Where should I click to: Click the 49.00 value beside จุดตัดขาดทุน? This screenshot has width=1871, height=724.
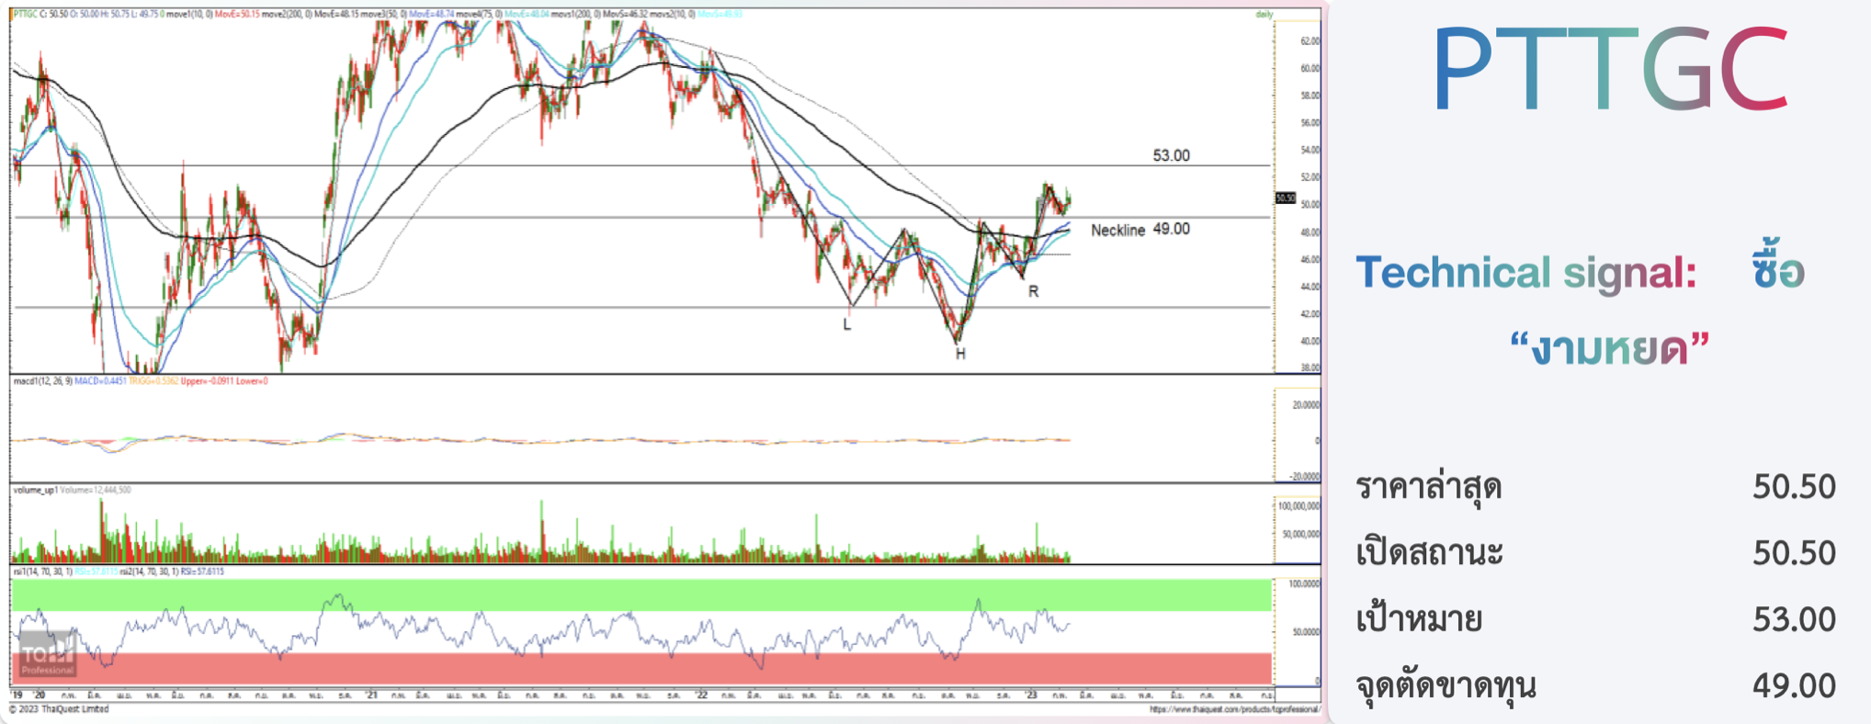(1794, 685)
